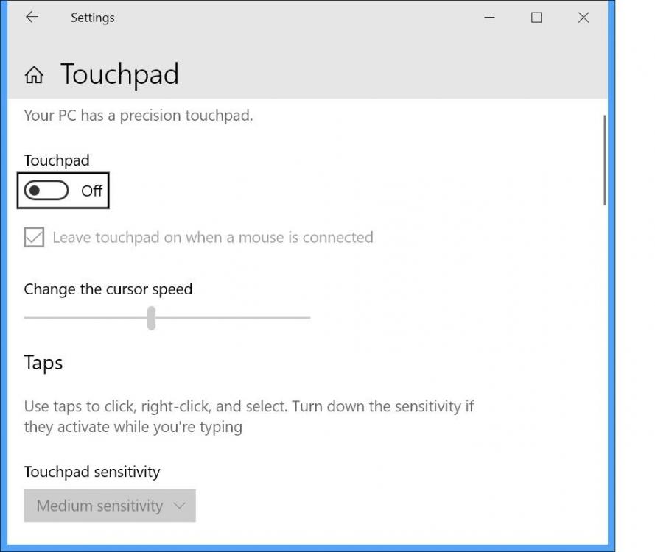This screenshot has height=552, width=655.
Task: Close the Settings window
Action: 584,18
